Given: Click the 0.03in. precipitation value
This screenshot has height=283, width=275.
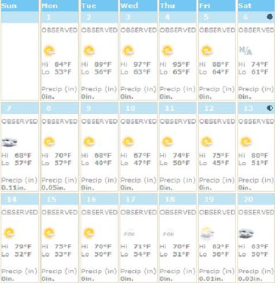Looking at the screenshot, I should point(250,279).
